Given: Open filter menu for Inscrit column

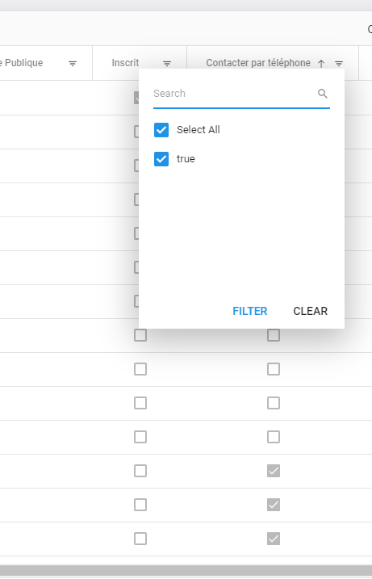Looking at the screenshot, I should tap(167, 64).
